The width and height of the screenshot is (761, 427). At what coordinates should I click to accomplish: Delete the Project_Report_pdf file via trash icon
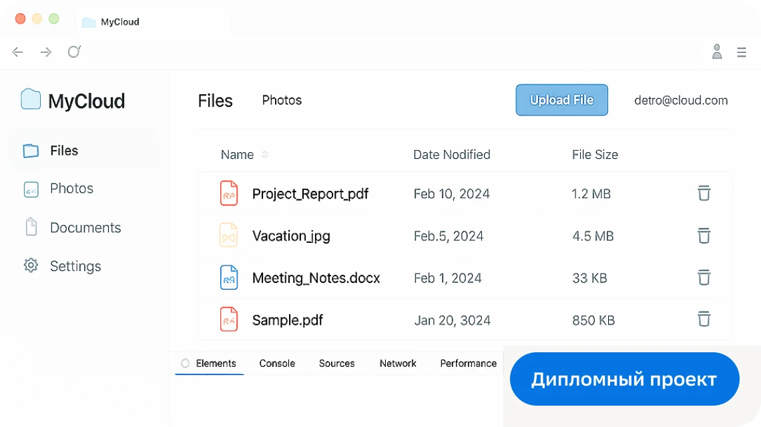(x=704, y=193)
